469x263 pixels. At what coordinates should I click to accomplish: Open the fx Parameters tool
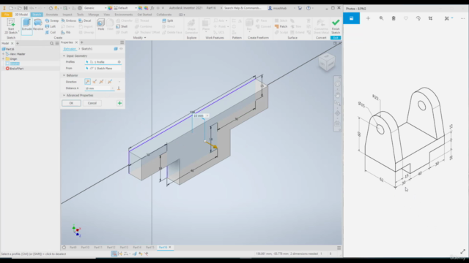(x=152, y=8)
